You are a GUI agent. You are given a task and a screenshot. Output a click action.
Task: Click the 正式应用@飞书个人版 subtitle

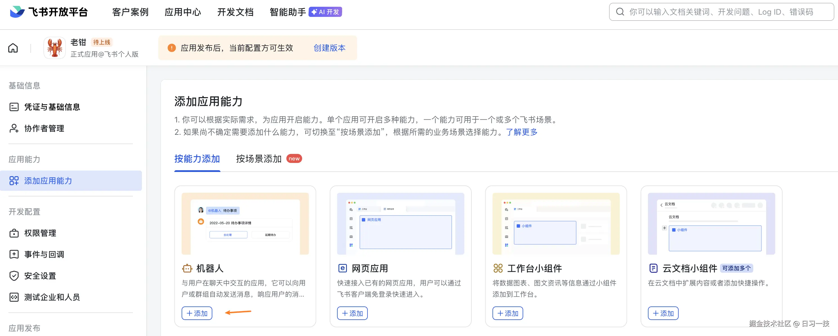pos(104,54)
